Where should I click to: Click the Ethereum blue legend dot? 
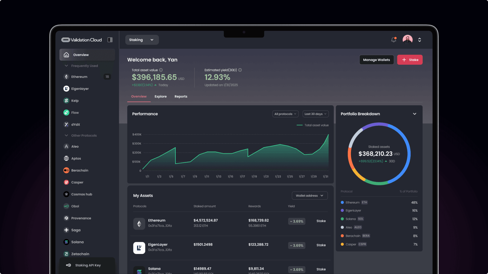[x=342, y=202]
